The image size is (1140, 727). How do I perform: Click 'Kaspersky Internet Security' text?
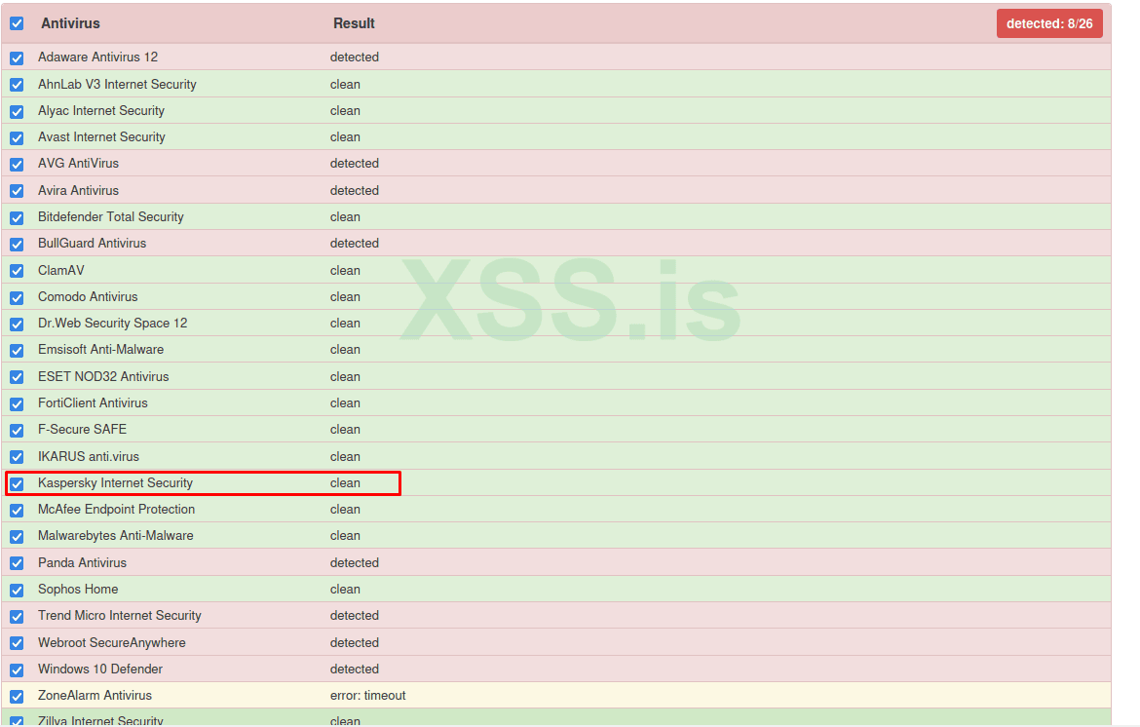[116, 482]
